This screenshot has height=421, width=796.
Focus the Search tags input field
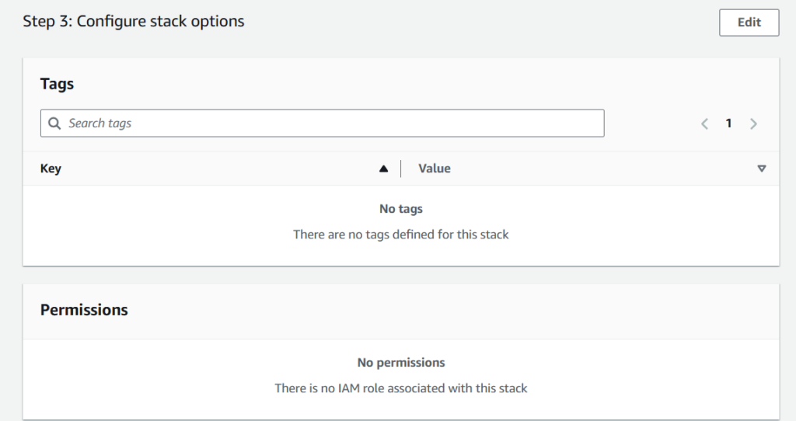coord(326,124)
